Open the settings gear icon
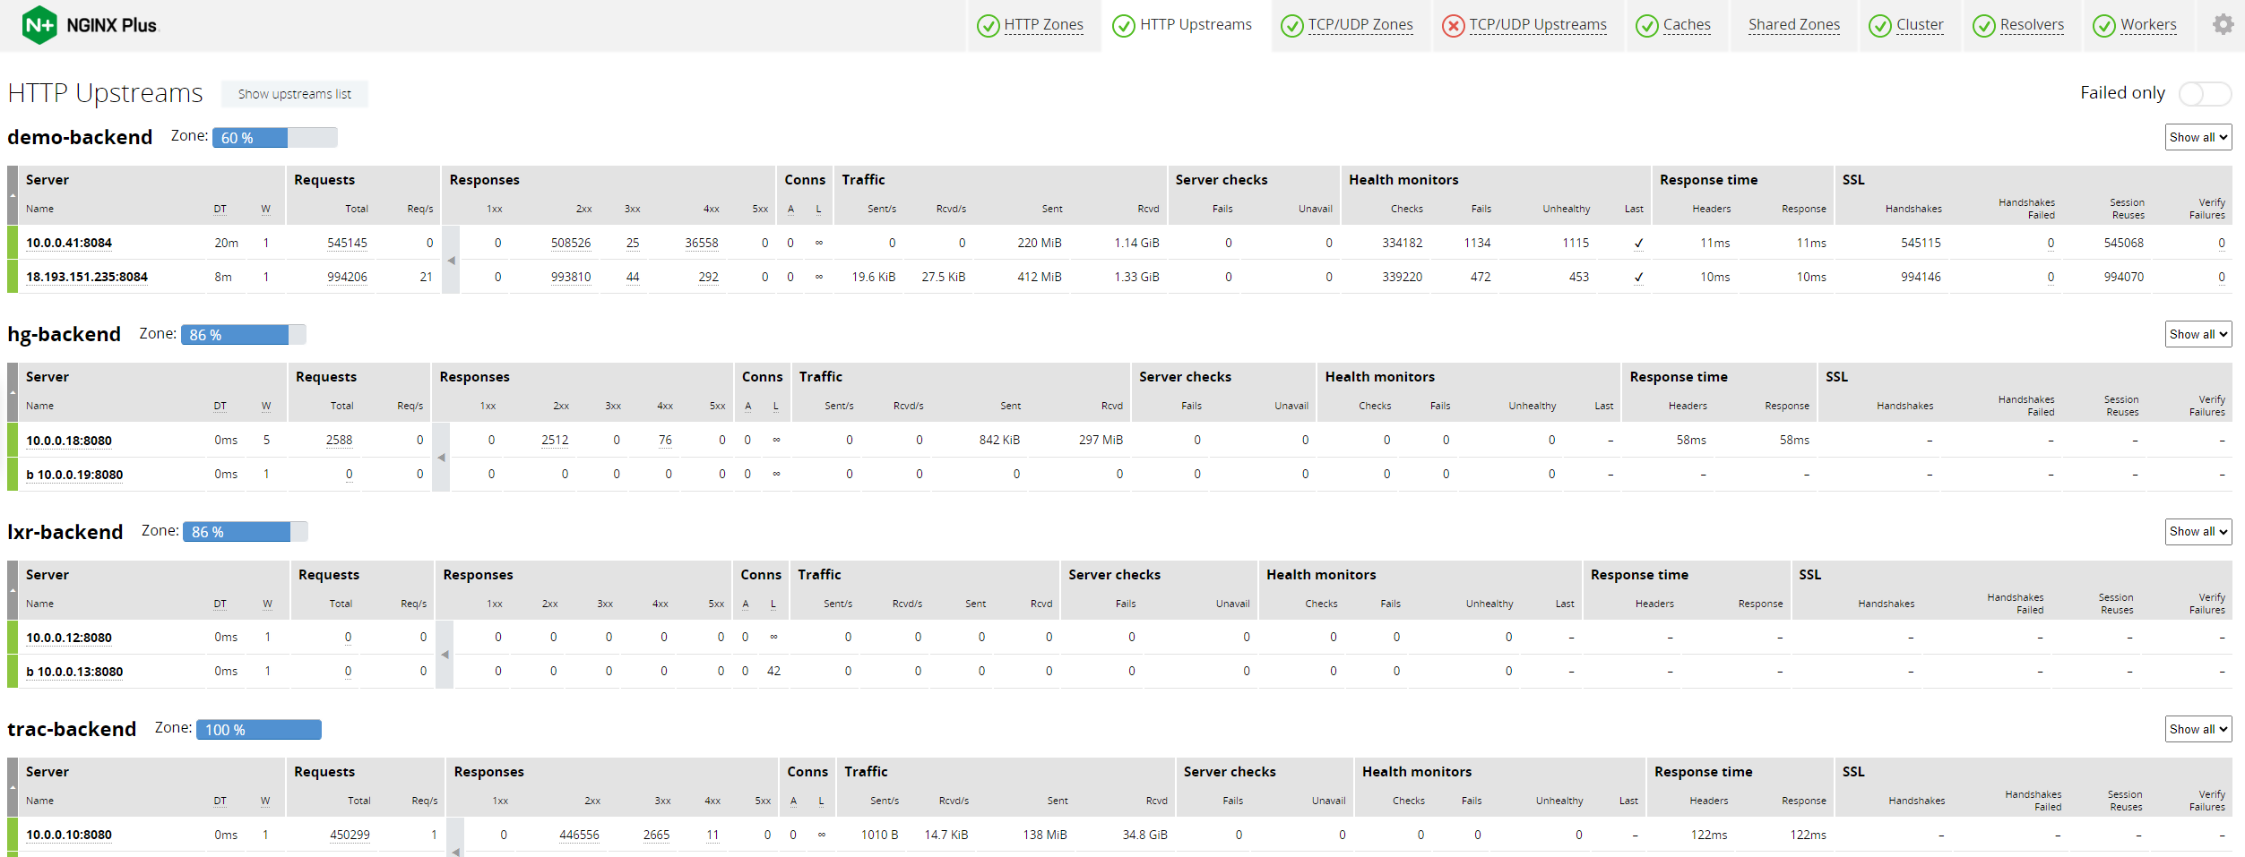2245x857 pixels. (x=2223, y=24)
